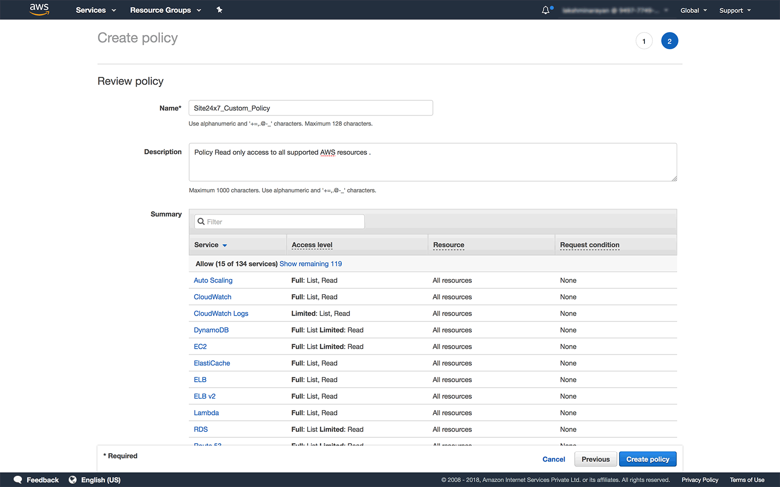780x487 pixels.
Task: Open the Global region dropdown
Action: pyautogui.click(x=693, y=10)
